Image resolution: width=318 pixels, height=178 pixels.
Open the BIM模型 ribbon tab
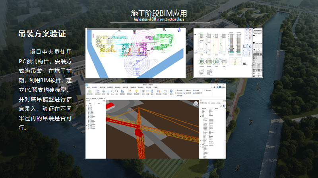coord(95,87)
